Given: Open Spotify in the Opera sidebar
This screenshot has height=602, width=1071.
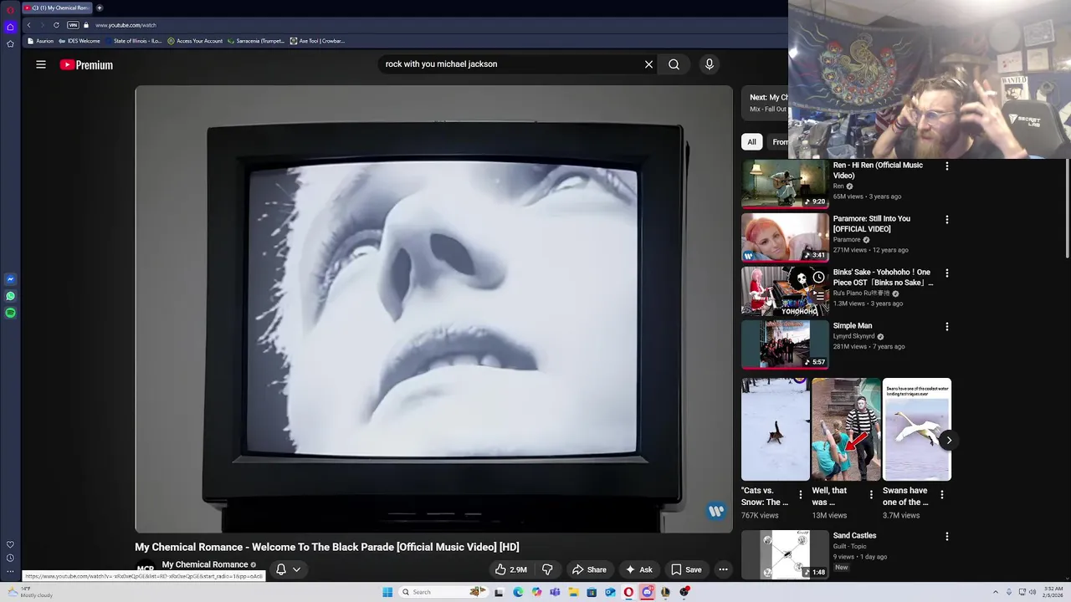Looking at the screenshot, I should point(10,313).
